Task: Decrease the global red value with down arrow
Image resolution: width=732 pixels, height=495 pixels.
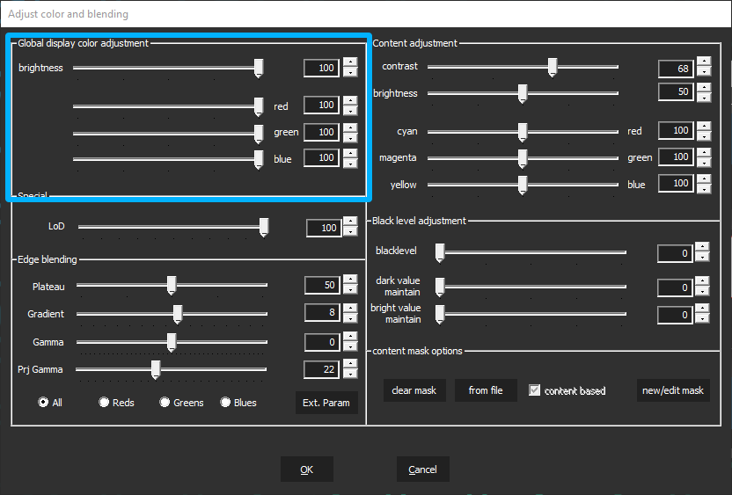Action: (x=350, y=111)
